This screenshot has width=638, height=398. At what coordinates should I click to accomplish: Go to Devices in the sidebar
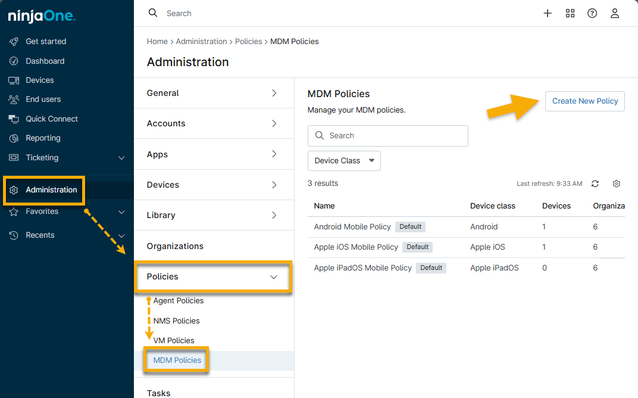click(x=40, y=80)
